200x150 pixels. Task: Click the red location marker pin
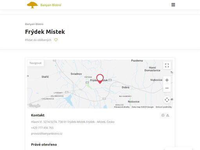point(100,79)
